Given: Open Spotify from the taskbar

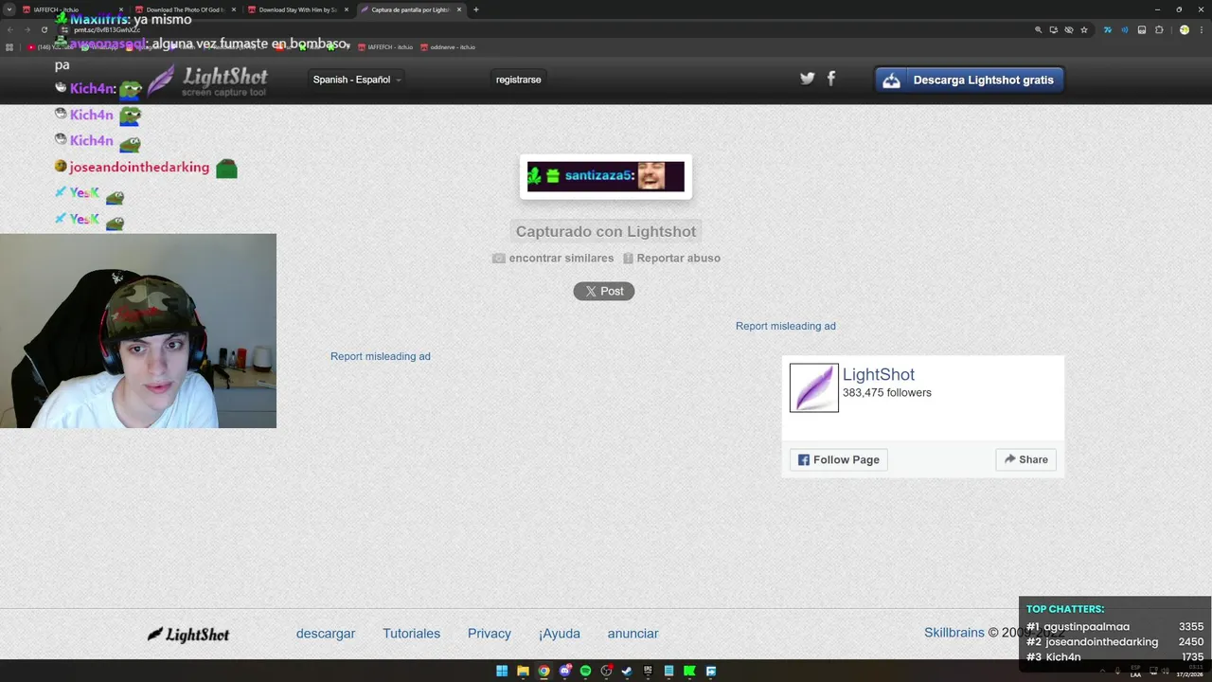Looking at the screenshot, I should [585, 671].
